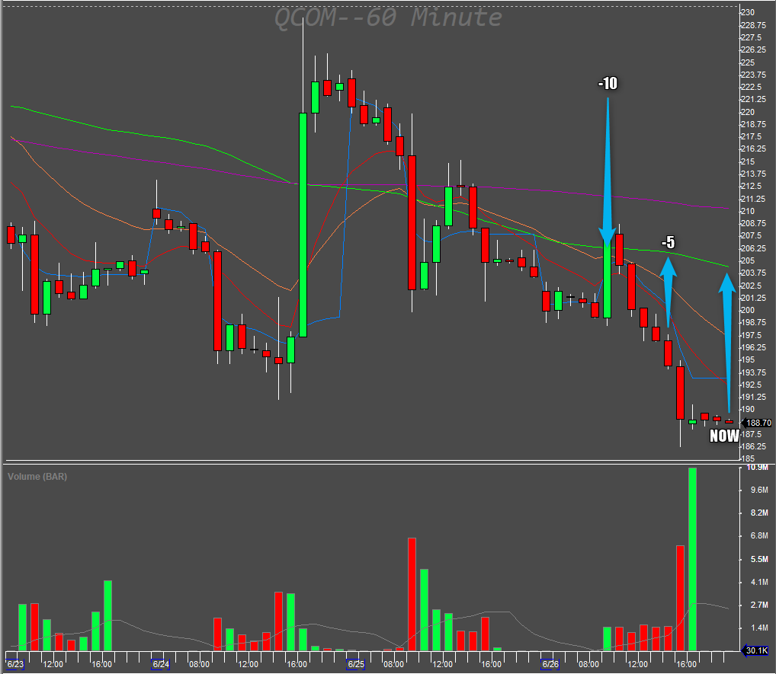Click the 225 price axis label

[749, 62]
